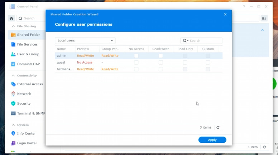Viewport: 278px width, 155px height.
Task: Click the Control Panel app icon in the title bar
Action: 12,6
